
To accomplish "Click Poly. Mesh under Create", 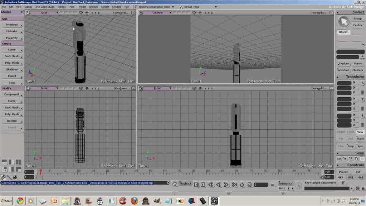I will 12,63.
